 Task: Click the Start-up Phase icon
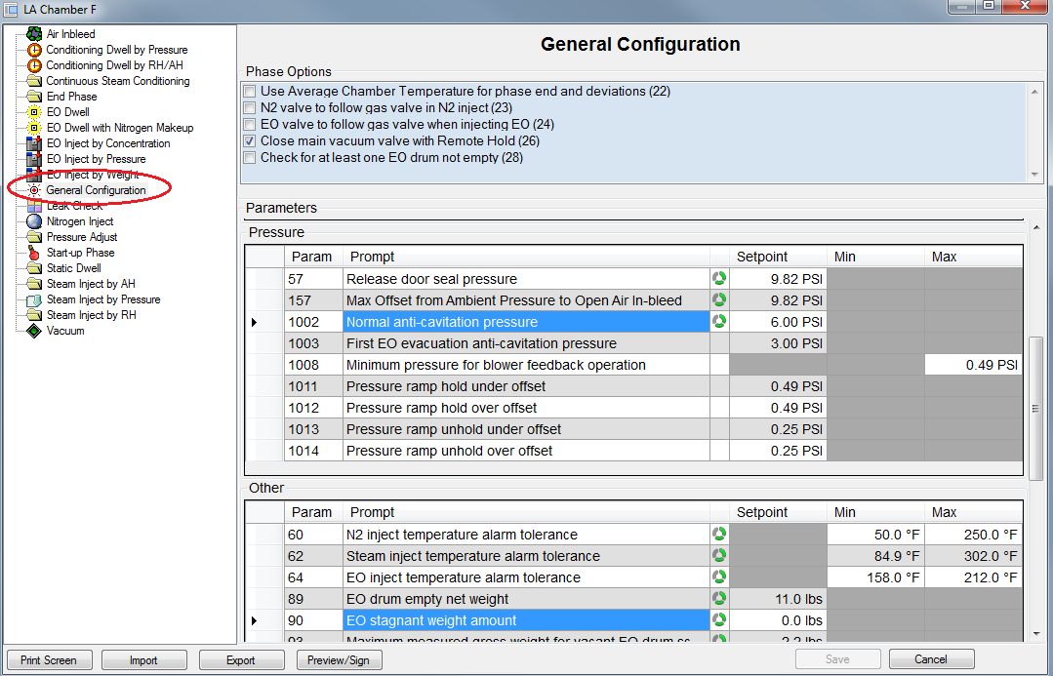pos(34,253)
